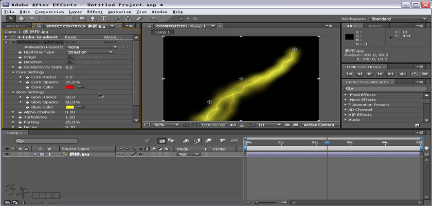Click the Draft 3D icon in timeline

click(172, 141)
